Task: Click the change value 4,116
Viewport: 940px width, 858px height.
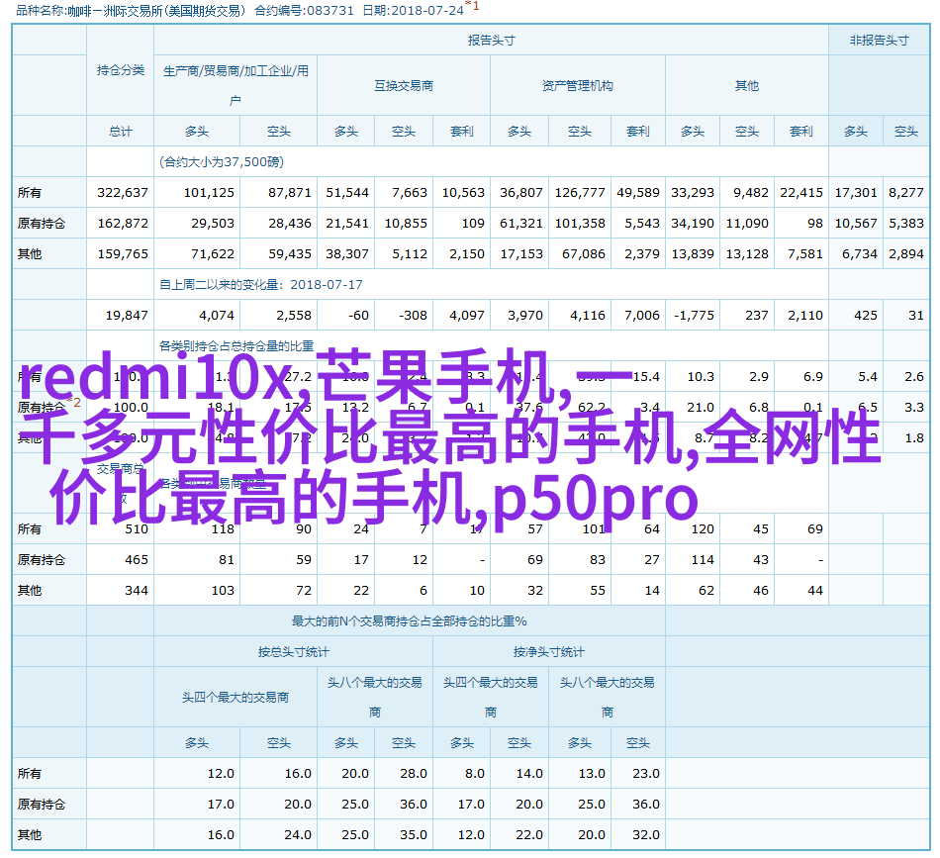Action: tap(588, 315)
